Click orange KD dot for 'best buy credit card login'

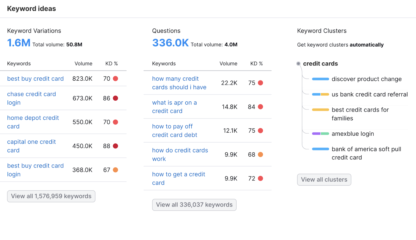pyautogui.click(x=115, y=170)
